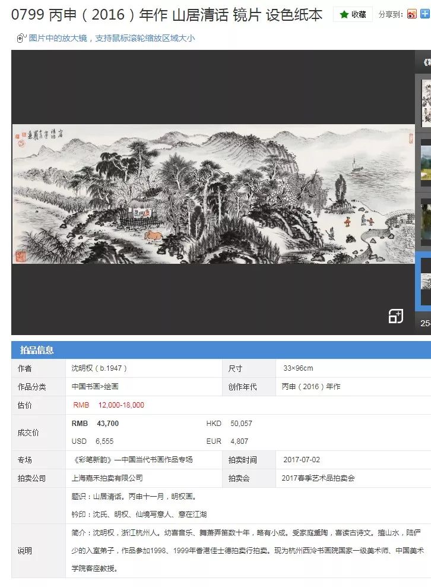Image resolution: width=431 pixels, height=587 pixels.
Task: Click the estimate 12,000-18,000
Action: point(121,405)
